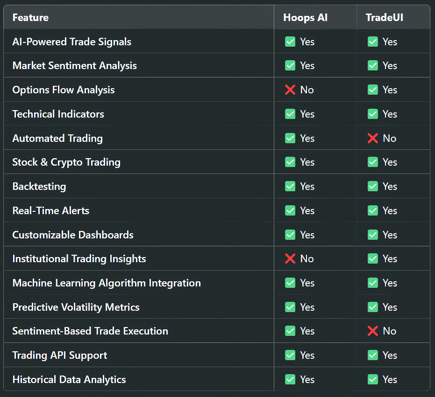Click the TradeUI check icon for Stock & Crypto Trading
Image resolution: width=435 pixels, height=397 pixels.
coord(373,162)
